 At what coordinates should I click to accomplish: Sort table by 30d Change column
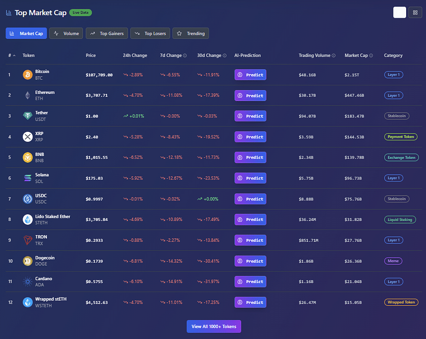(209, 56)
